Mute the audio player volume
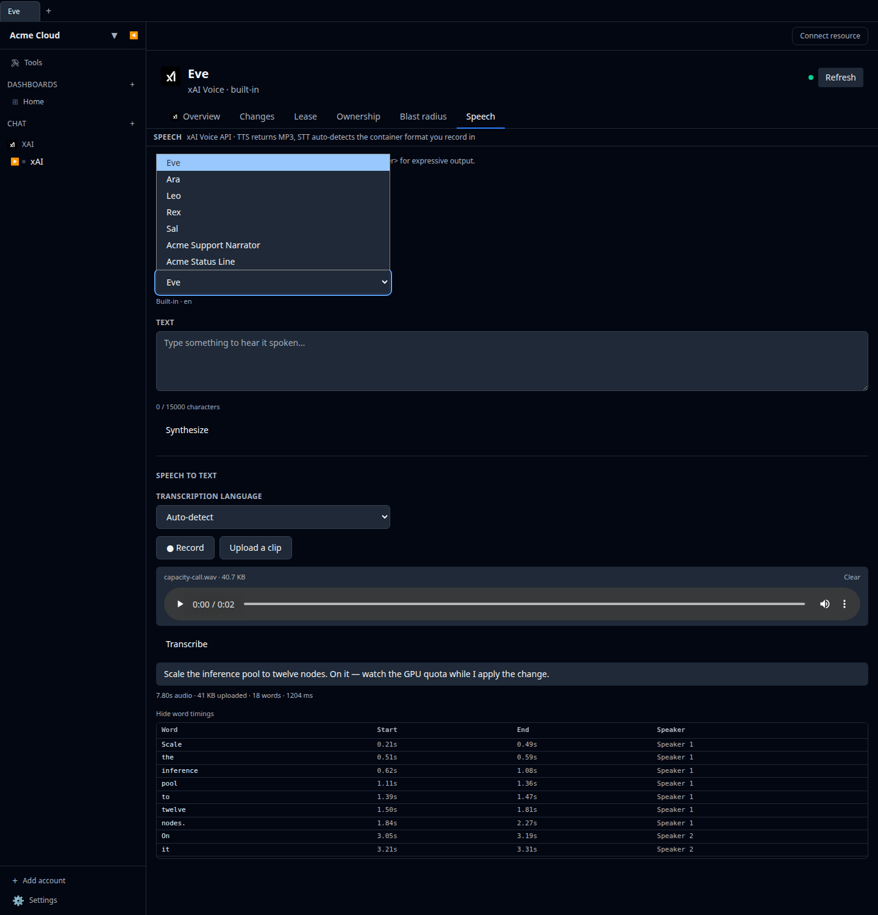878x915 pixels. (x=825, y=604)
